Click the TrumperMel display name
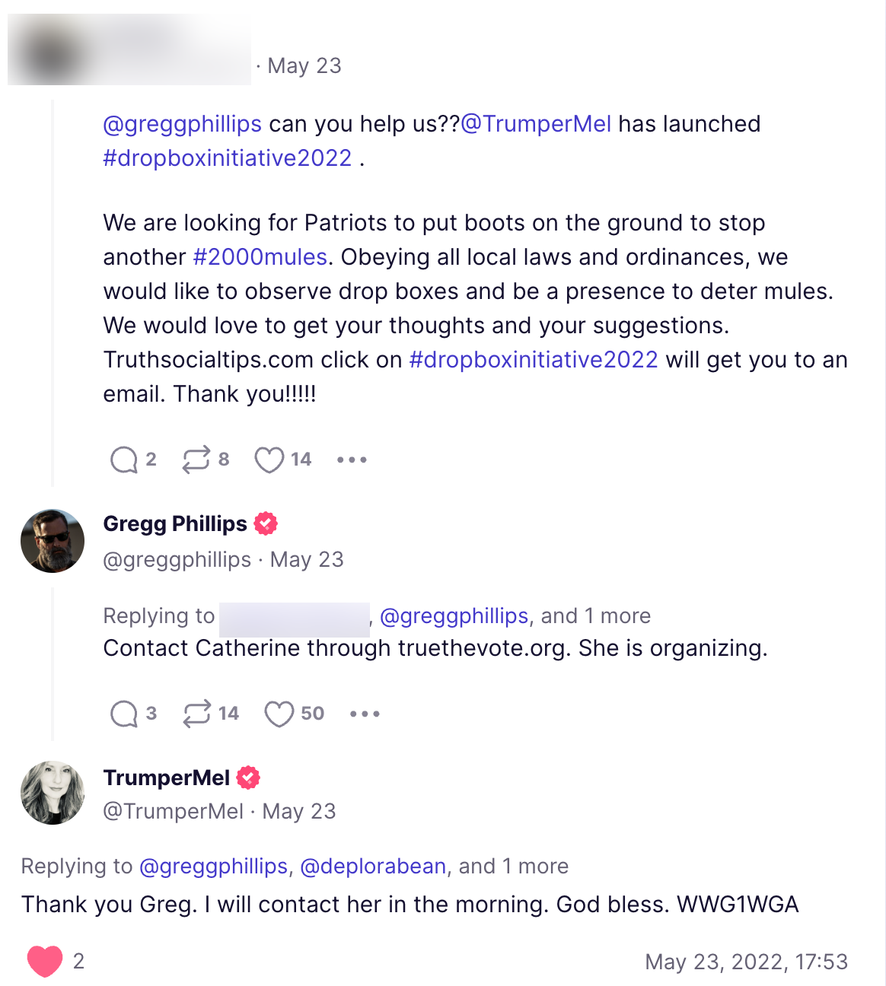Image resolution: width=886 pixels, height=986 pixels. click(167, 778)
